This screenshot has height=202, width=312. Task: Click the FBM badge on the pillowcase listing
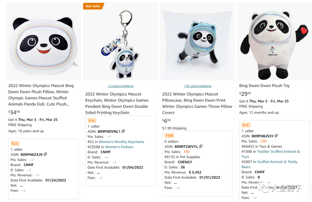pyautogui.click(x=169, y=136)
